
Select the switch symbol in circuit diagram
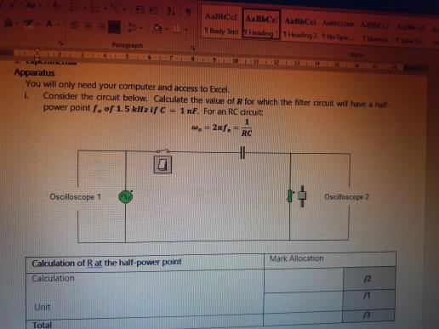[163, 151]
